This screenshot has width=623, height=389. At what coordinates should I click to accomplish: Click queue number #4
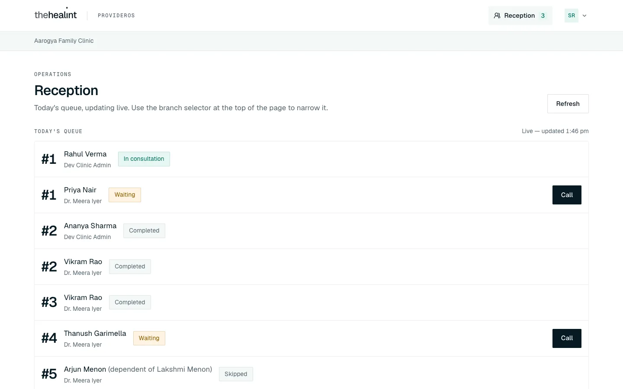[x=49, y=338]
